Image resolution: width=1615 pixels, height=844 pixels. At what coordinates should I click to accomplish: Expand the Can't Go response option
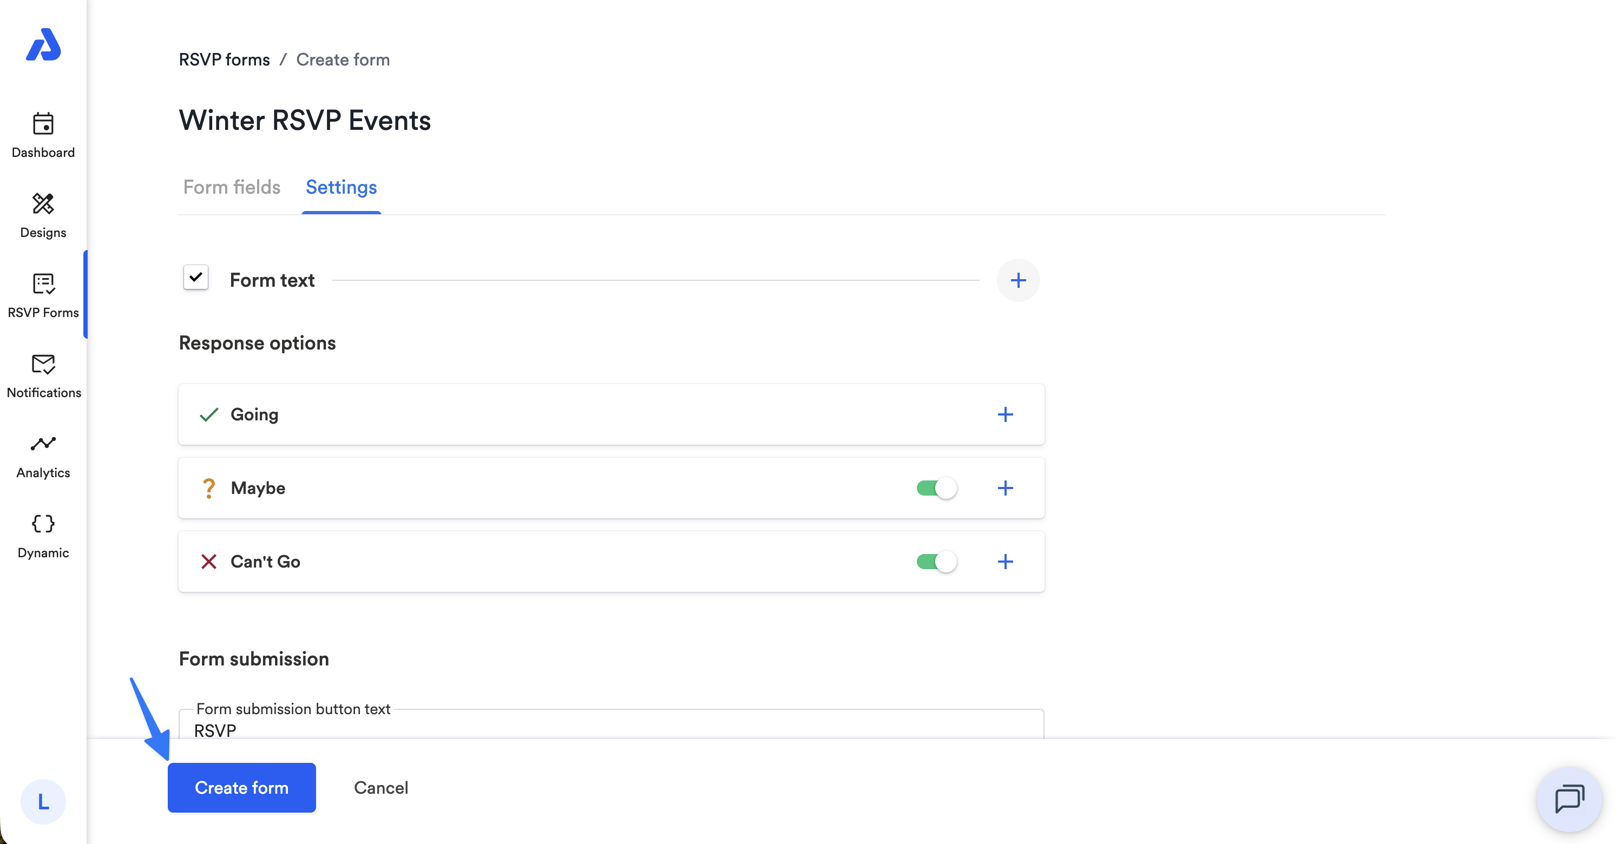pyautogui.click(x=1005, y=562)
